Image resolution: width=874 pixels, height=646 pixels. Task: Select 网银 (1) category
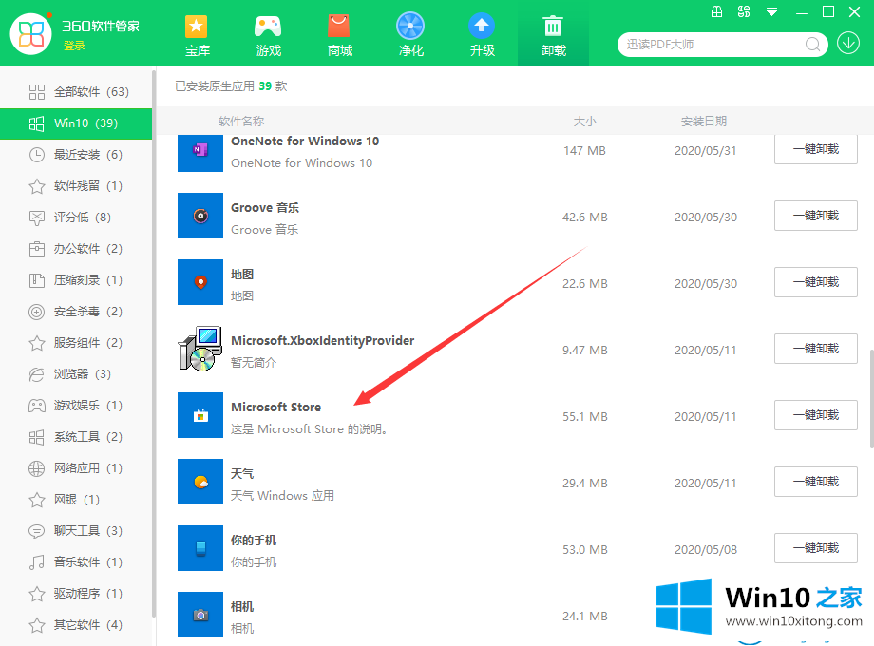pos(76,499)
